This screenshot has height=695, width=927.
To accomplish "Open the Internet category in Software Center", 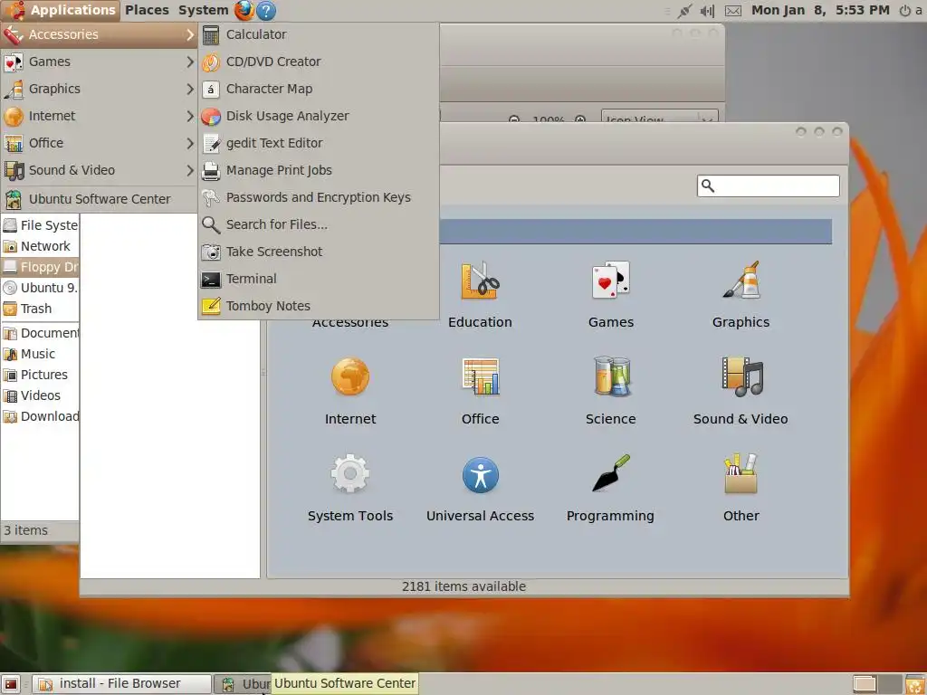I will [x=350, y=391].
